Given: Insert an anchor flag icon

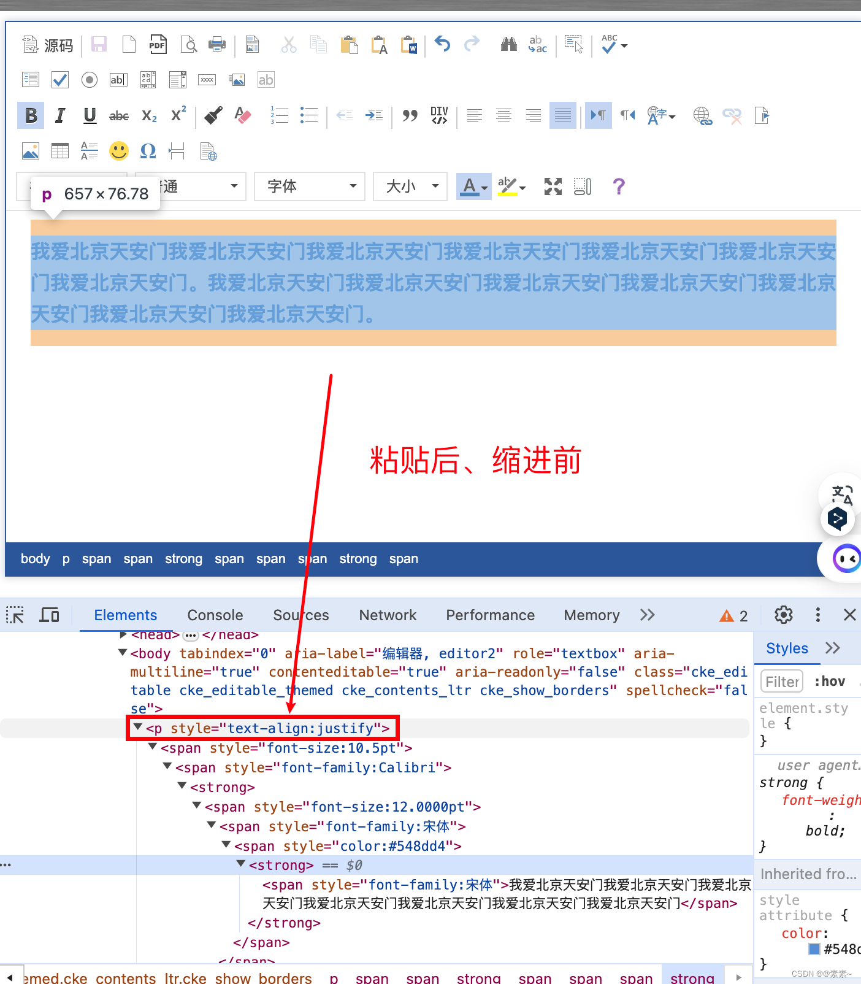Looking at the screenshot, I should tap(762, 115).
